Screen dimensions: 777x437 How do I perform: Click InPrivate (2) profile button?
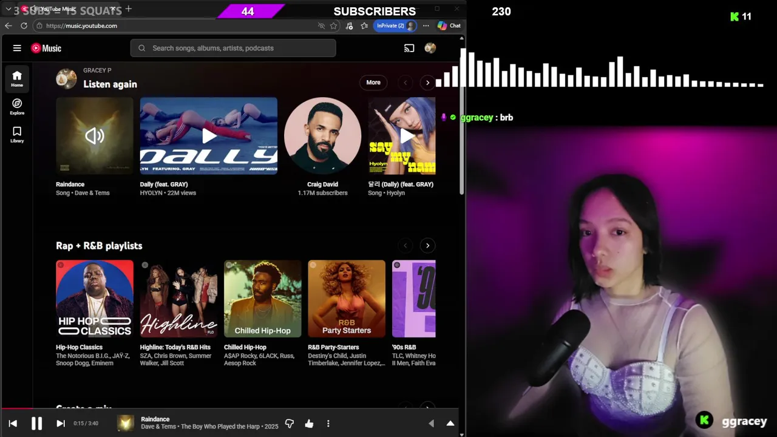395,25
